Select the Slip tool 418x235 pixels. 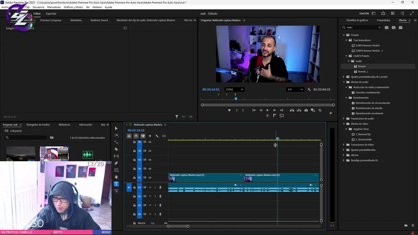[116, 156]
